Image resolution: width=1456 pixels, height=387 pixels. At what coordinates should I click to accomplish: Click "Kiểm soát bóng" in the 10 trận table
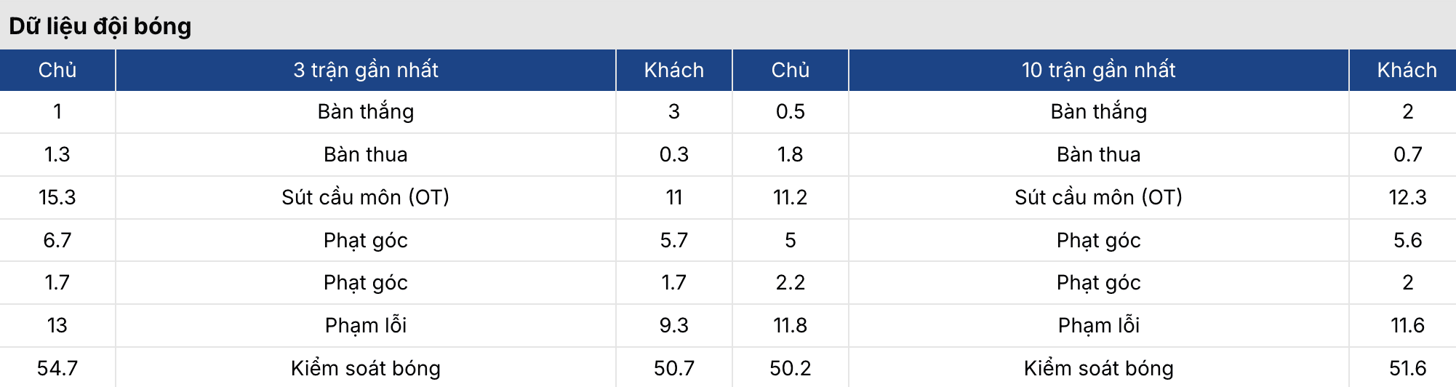point(1098,368)
